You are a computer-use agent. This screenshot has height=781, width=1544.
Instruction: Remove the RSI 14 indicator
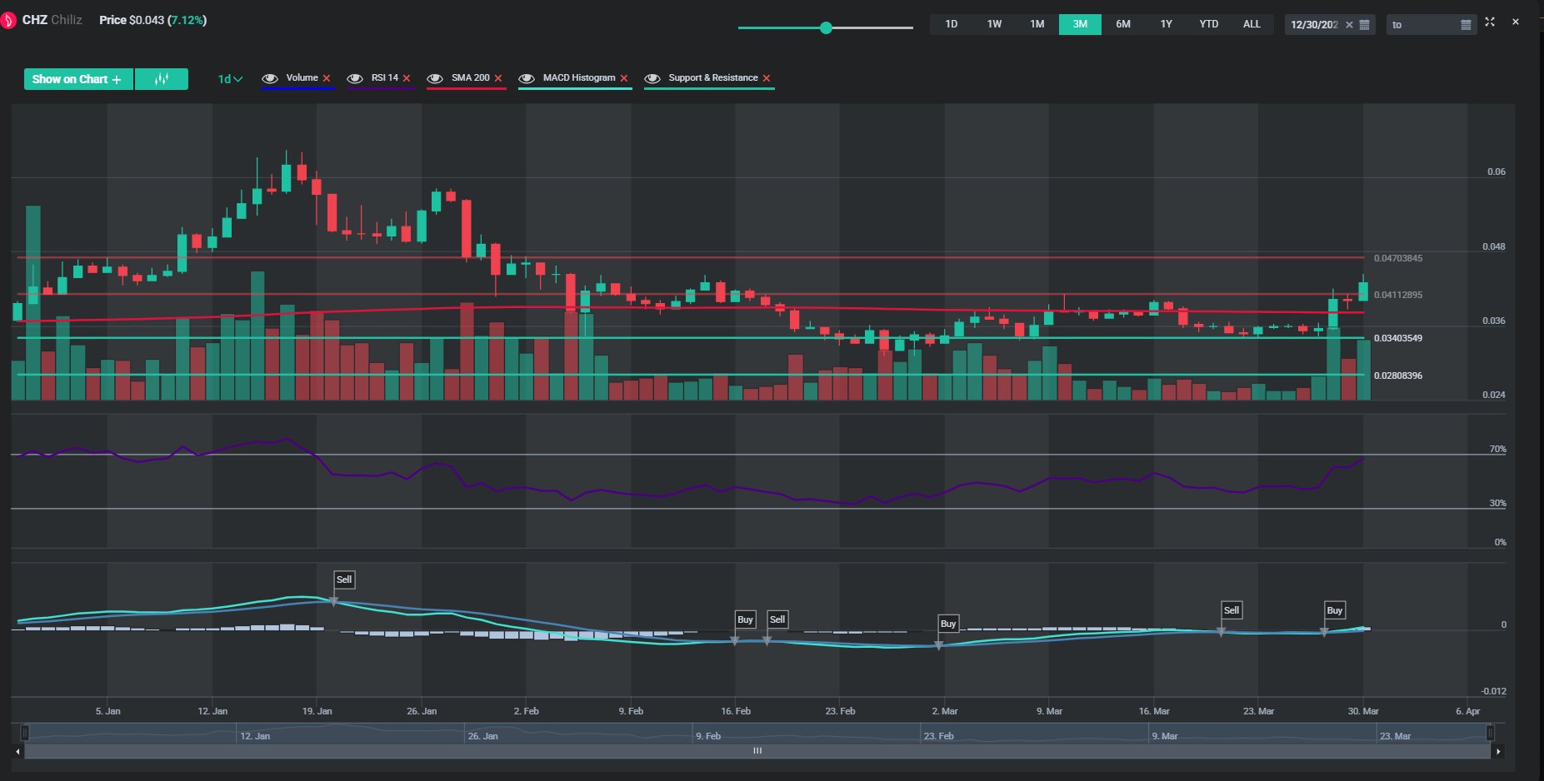[x=407, y=78]
